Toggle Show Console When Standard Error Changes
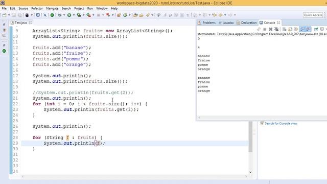 (x=308, y=29)
